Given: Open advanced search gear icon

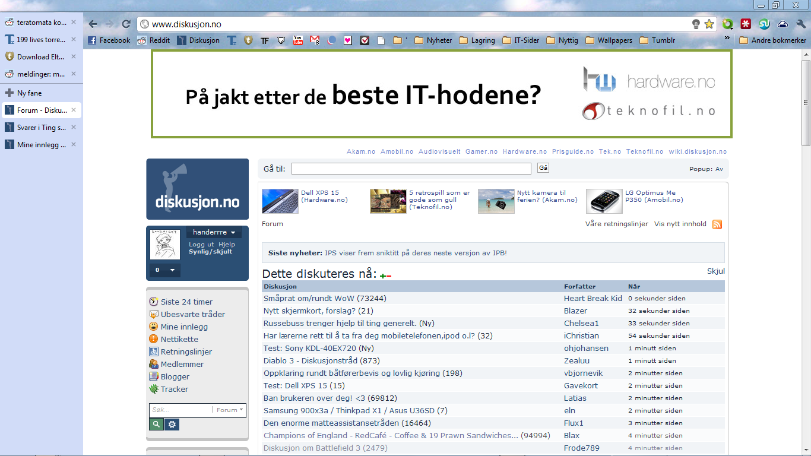Looking at the screenshot, I should click(172, 424).
